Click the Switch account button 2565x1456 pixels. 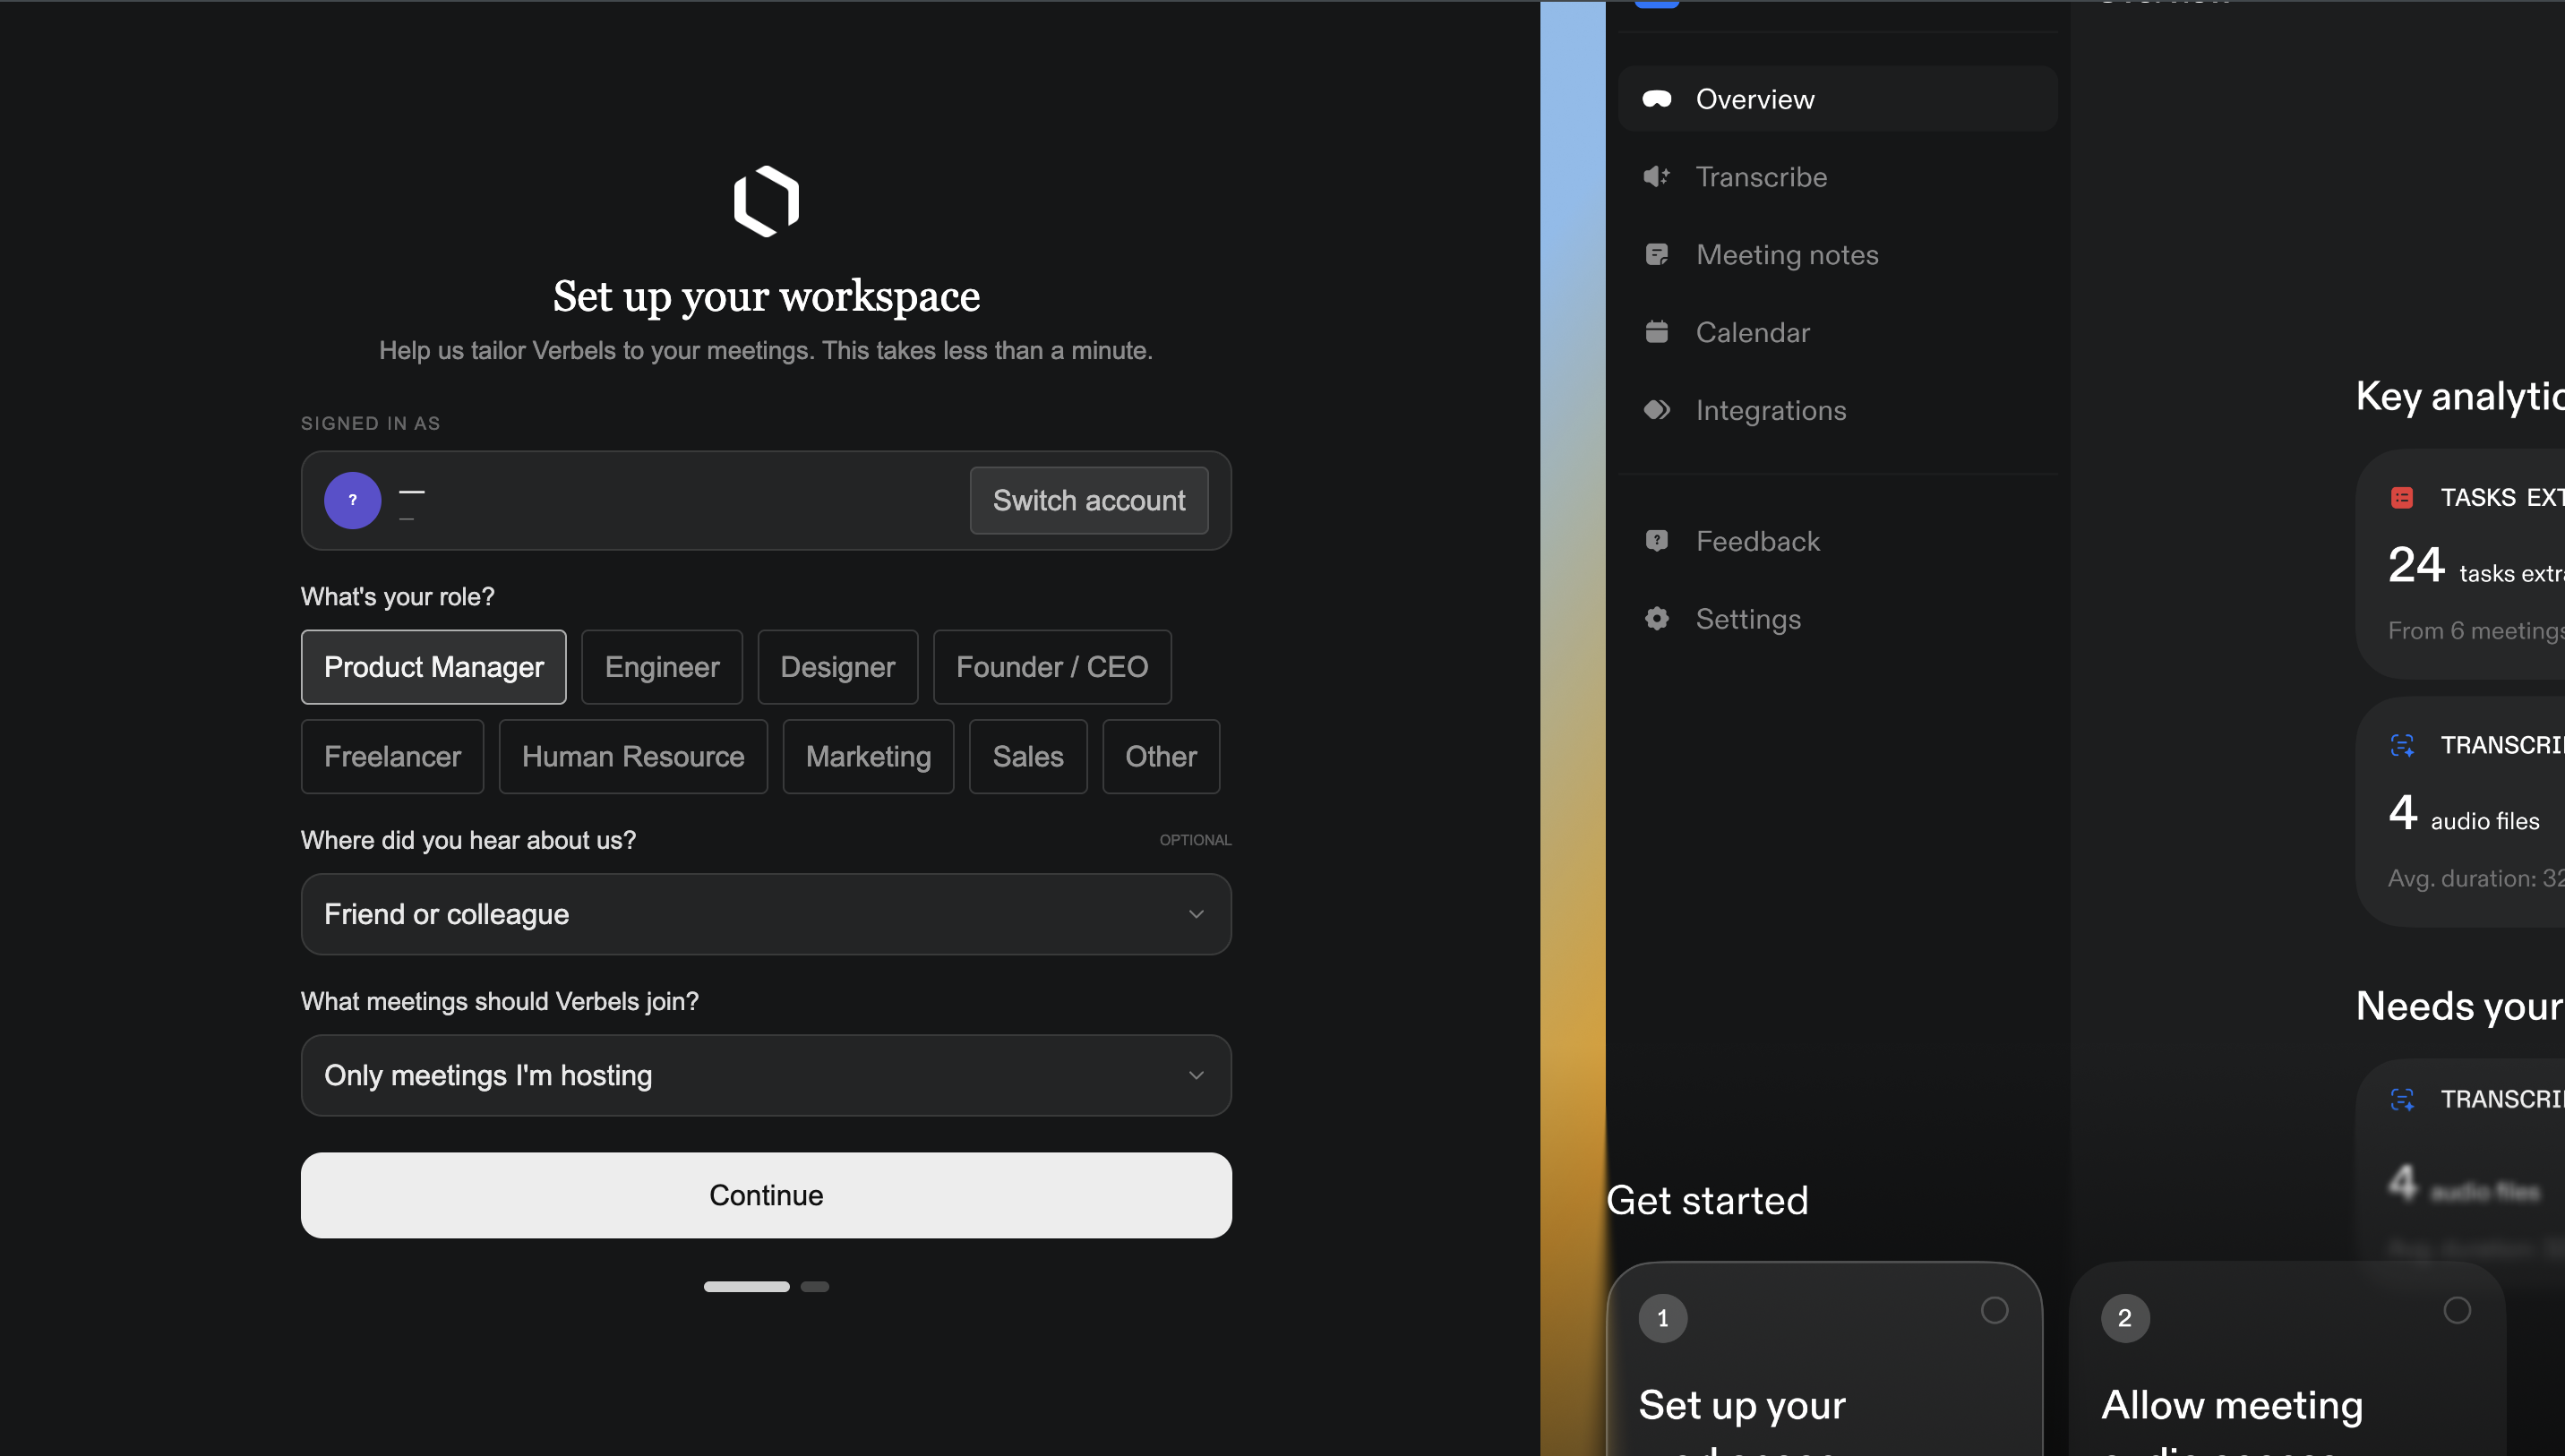point(1089,500)
